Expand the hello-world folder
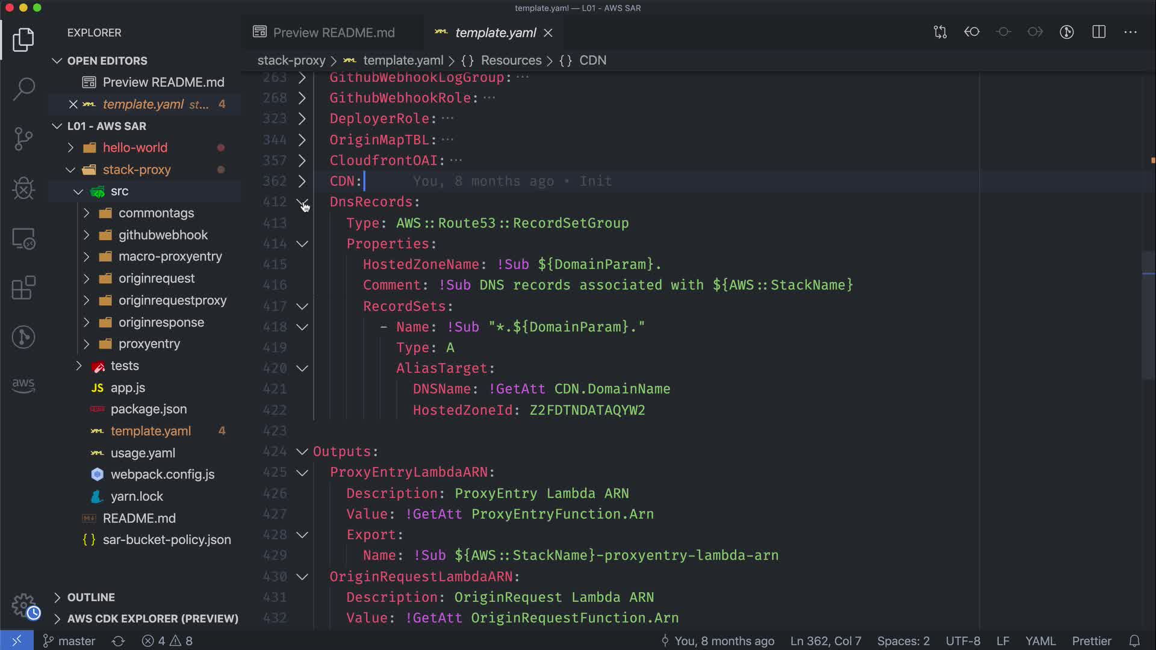The height and width of the screenshot is (650, 1156). click(x=70, y=147)
